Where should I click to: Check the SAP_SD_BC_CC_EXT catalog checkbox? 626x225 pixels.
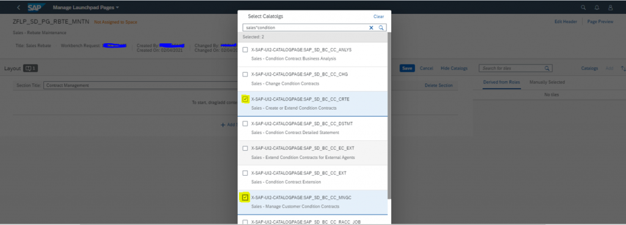click(245, 173)
